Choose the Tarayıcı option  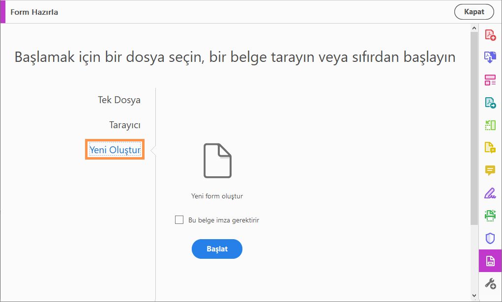tap(124, 125)
